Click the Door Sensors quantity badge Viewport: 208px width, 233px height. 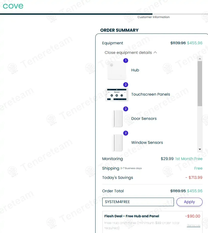pos(126,109)
